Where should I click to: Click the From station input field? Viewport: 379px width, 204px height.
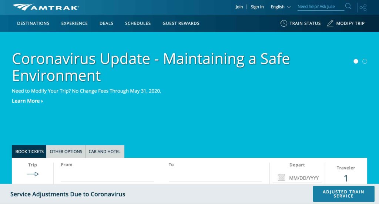[107, 177]
